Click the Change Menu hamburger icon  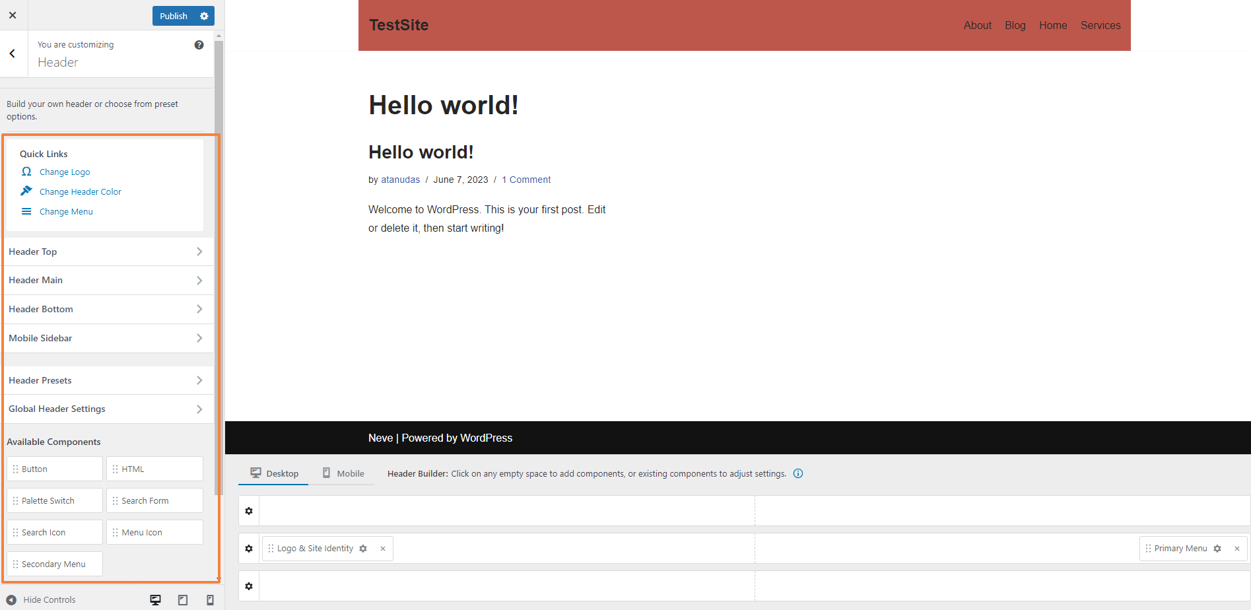click(26, 211)
